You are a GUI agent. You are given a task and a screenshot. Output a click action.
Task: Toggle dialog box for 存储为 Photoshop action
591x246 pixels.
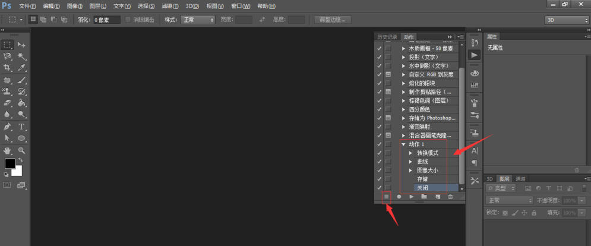[388, 118]
